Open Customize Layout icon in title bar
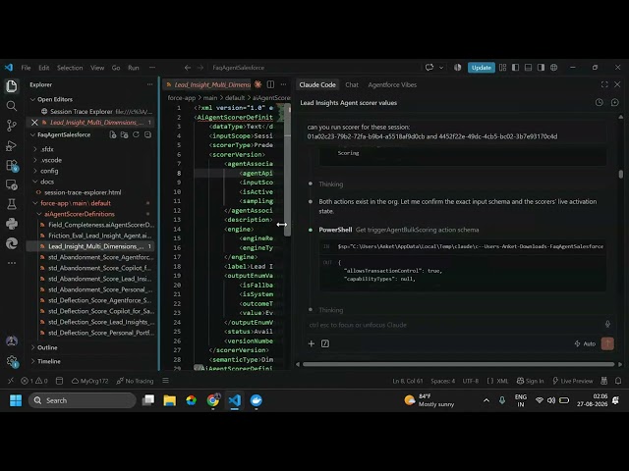Viewport: 629px width, 471px height. tap(502, 68)
